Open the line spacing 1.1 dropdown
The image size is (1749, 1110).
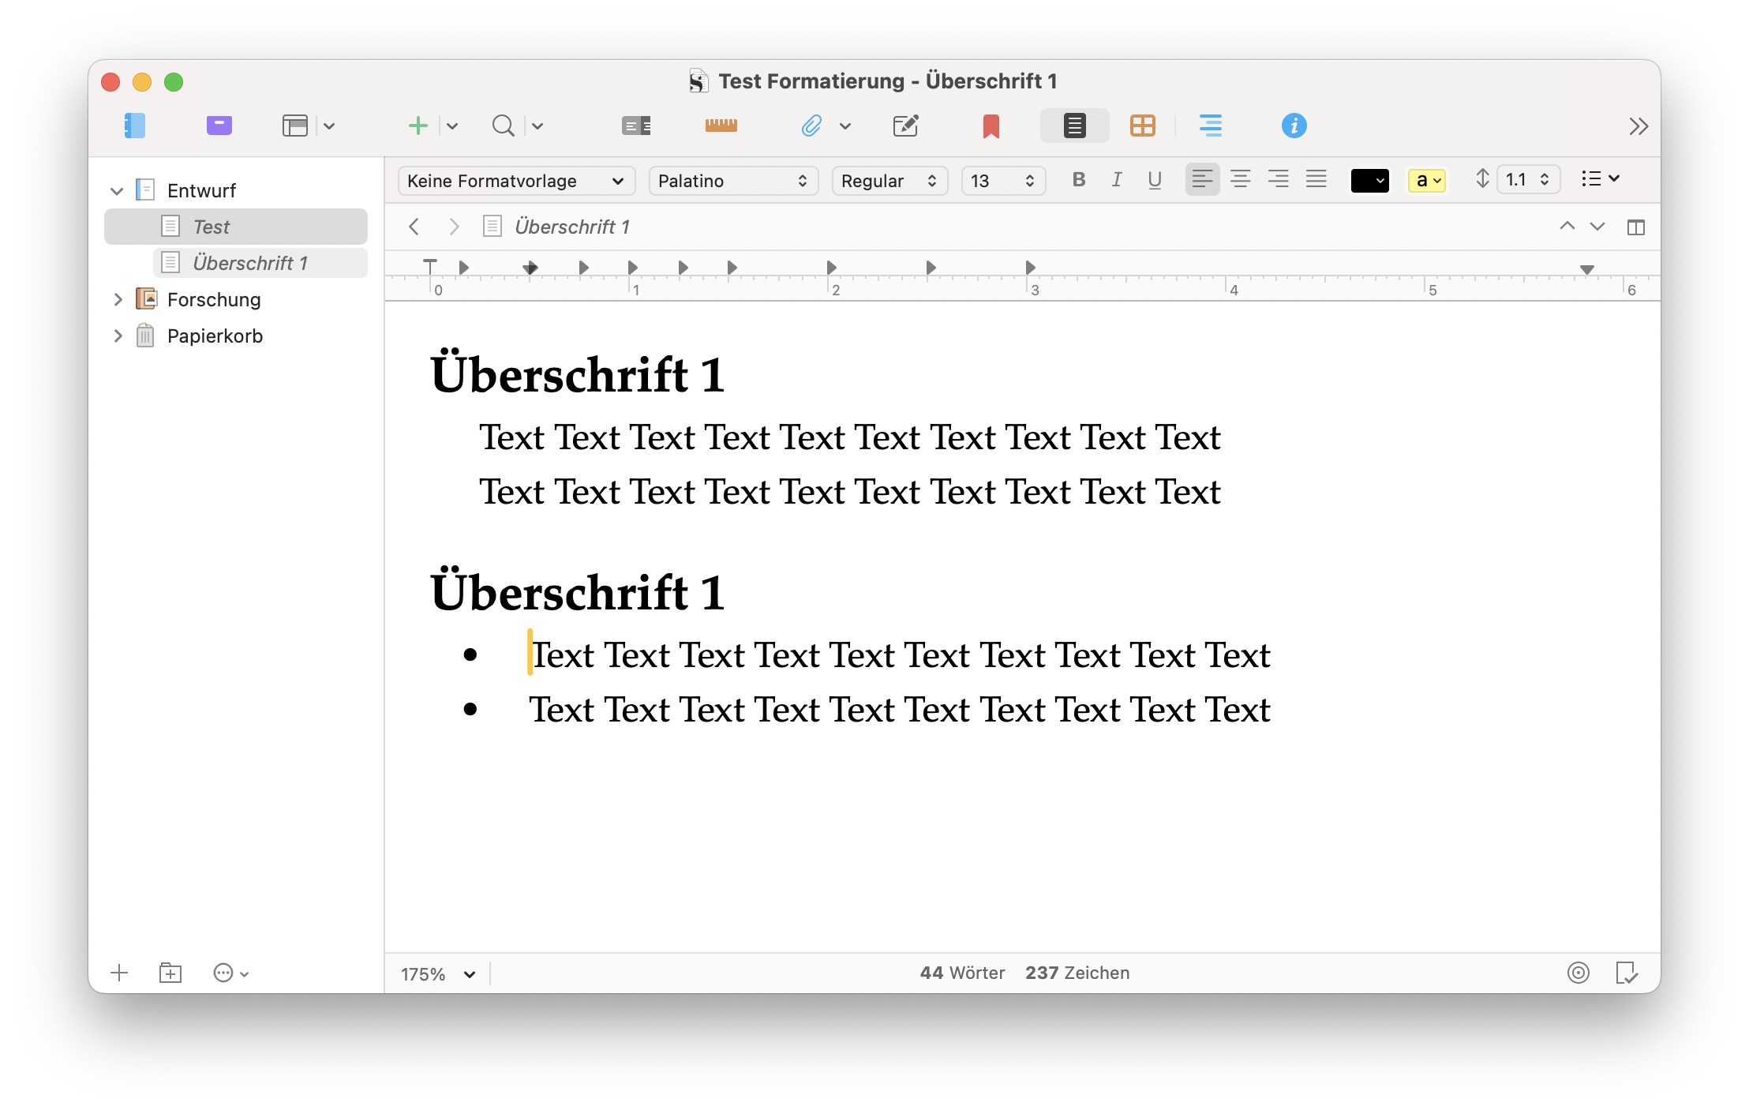tap(1528, 180)
